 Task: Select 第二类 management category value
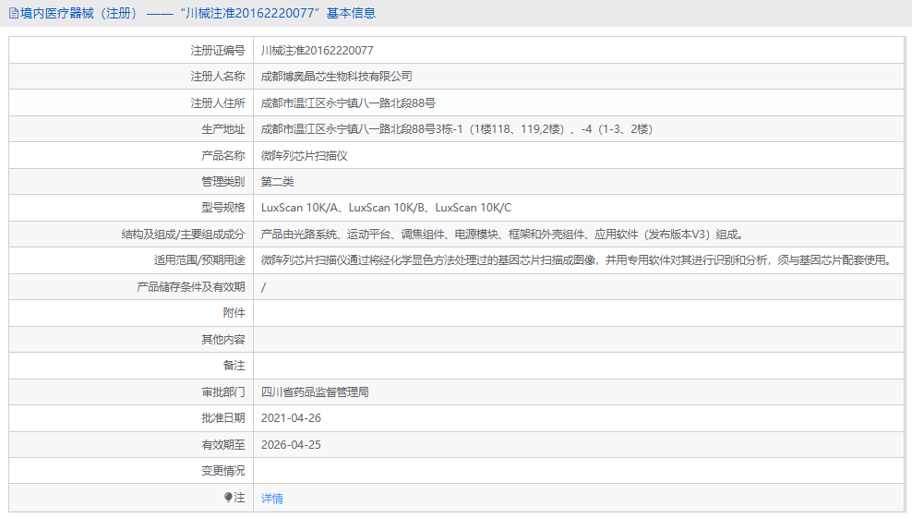278,182
